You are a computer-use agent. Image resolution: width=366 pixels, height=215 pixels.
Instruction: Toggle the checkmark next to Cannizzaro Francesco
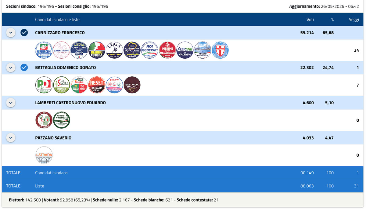pyautogui.click(x=24, y=33)
